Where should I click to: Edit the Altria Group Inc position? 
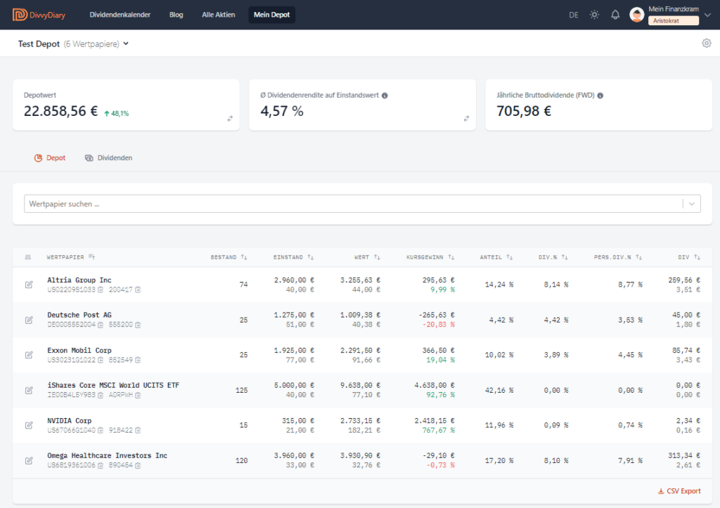pos(29,285)
